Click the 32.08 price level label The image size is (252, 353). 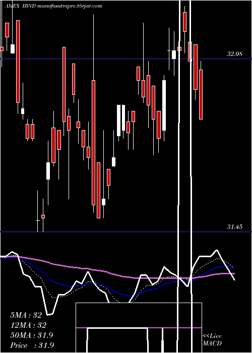235,54
